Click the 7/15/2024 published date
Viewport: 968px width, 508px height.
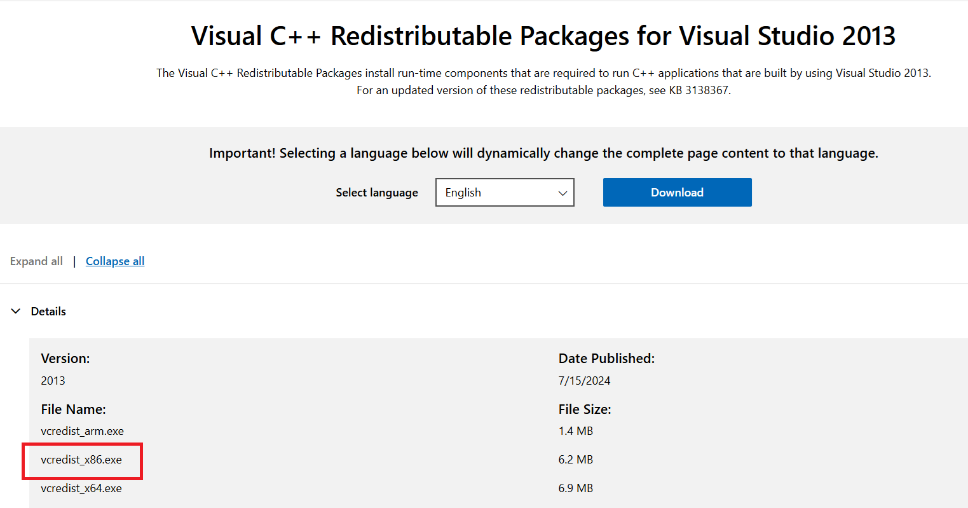tap(585, 381)
